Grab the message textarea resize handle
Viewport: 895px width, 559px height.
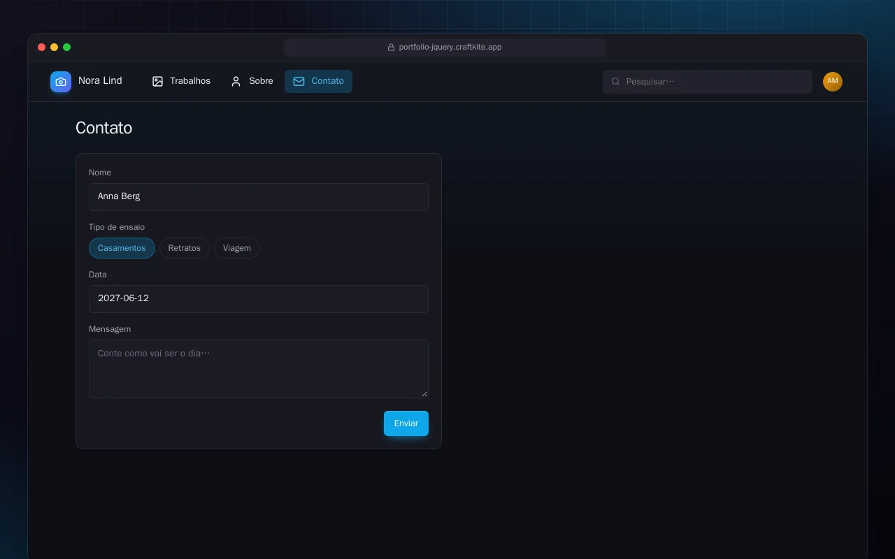pyautogui.click(x=424, y=393)
